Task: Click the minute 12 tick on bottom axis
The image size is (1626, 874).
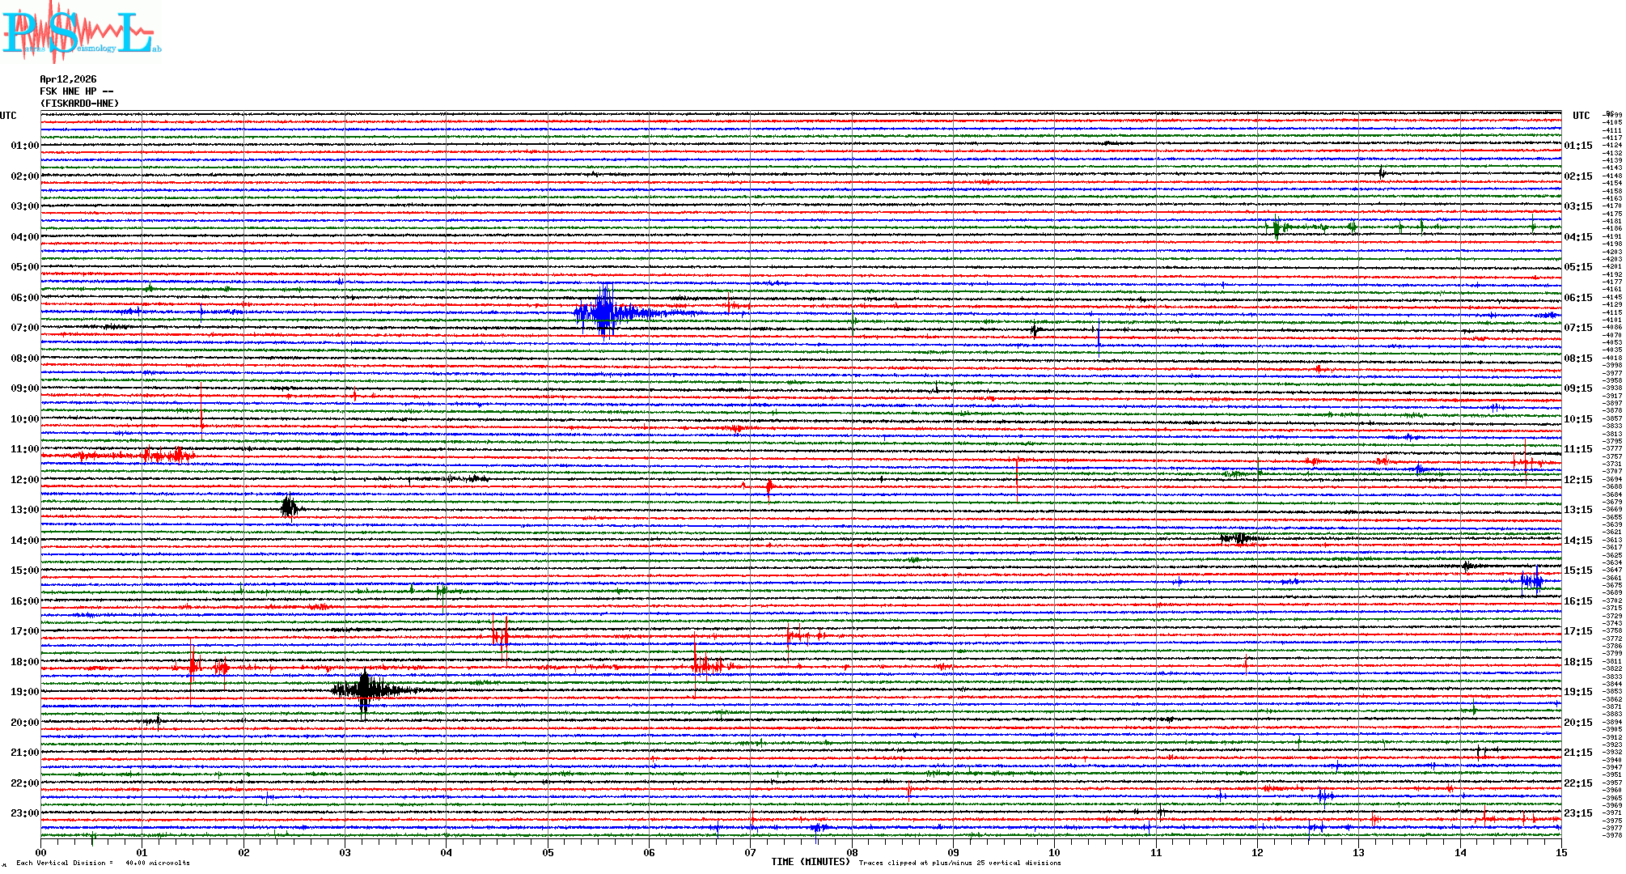Action: tap(1257, 852)
